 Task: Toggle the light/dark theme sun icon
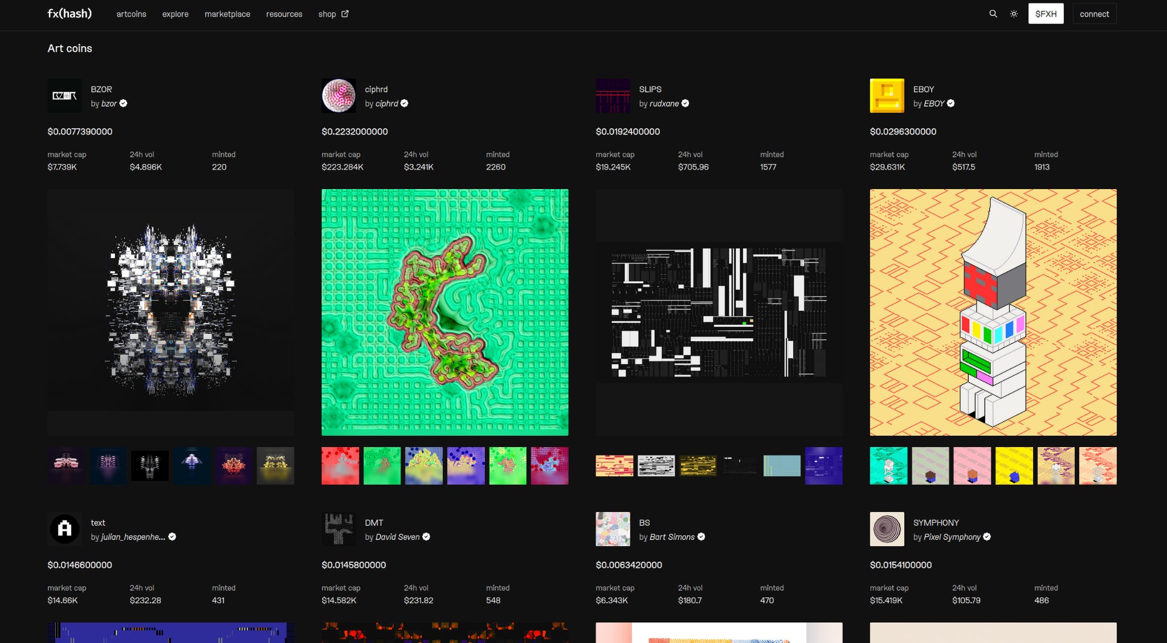coord(1014,14)
